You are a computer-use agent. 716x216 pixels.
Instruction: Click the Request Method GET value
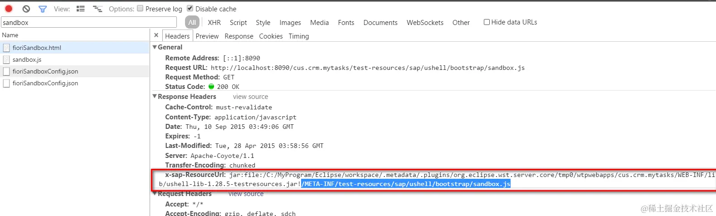229,77
